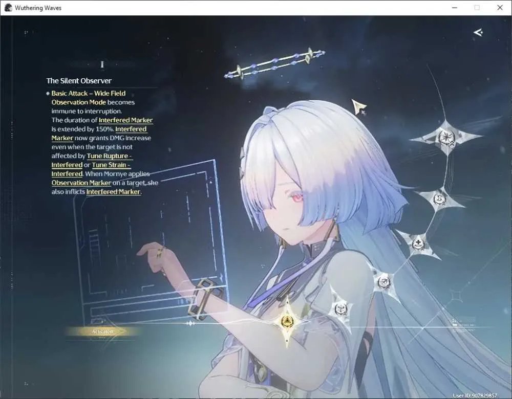Click the User ID:907829857 text
512x399 pixels.
[475, 395]
